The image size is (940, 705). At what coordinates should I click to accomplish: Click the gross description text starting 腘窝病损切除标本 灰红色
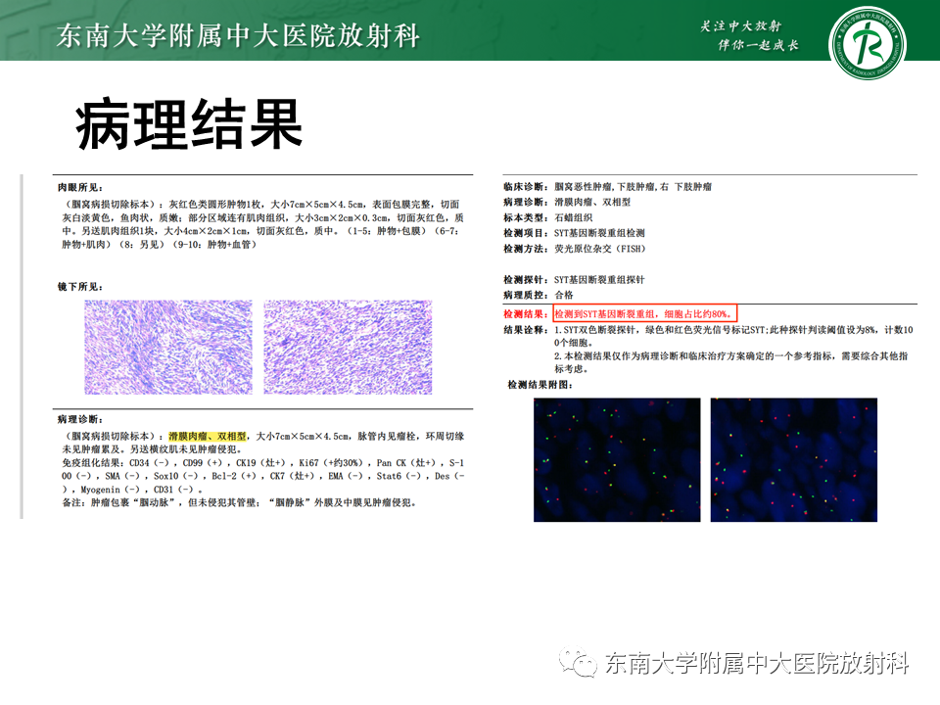tap(262, 224)
